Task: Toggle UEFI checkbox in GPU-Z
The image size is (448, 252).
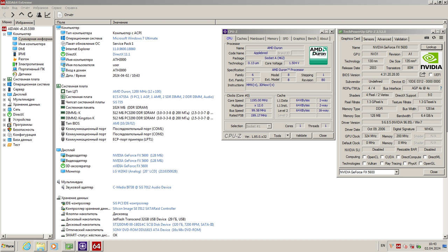Action: coord(431,75)
